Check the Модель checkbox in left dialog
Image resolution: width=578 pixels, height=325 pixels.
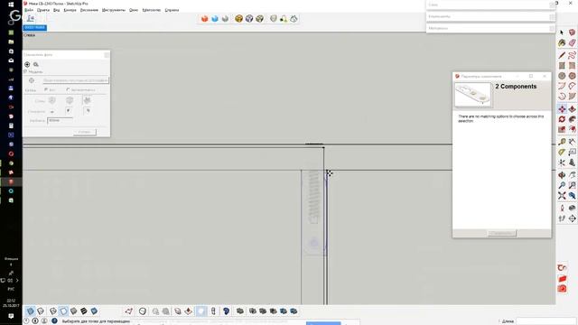point(25,71)
